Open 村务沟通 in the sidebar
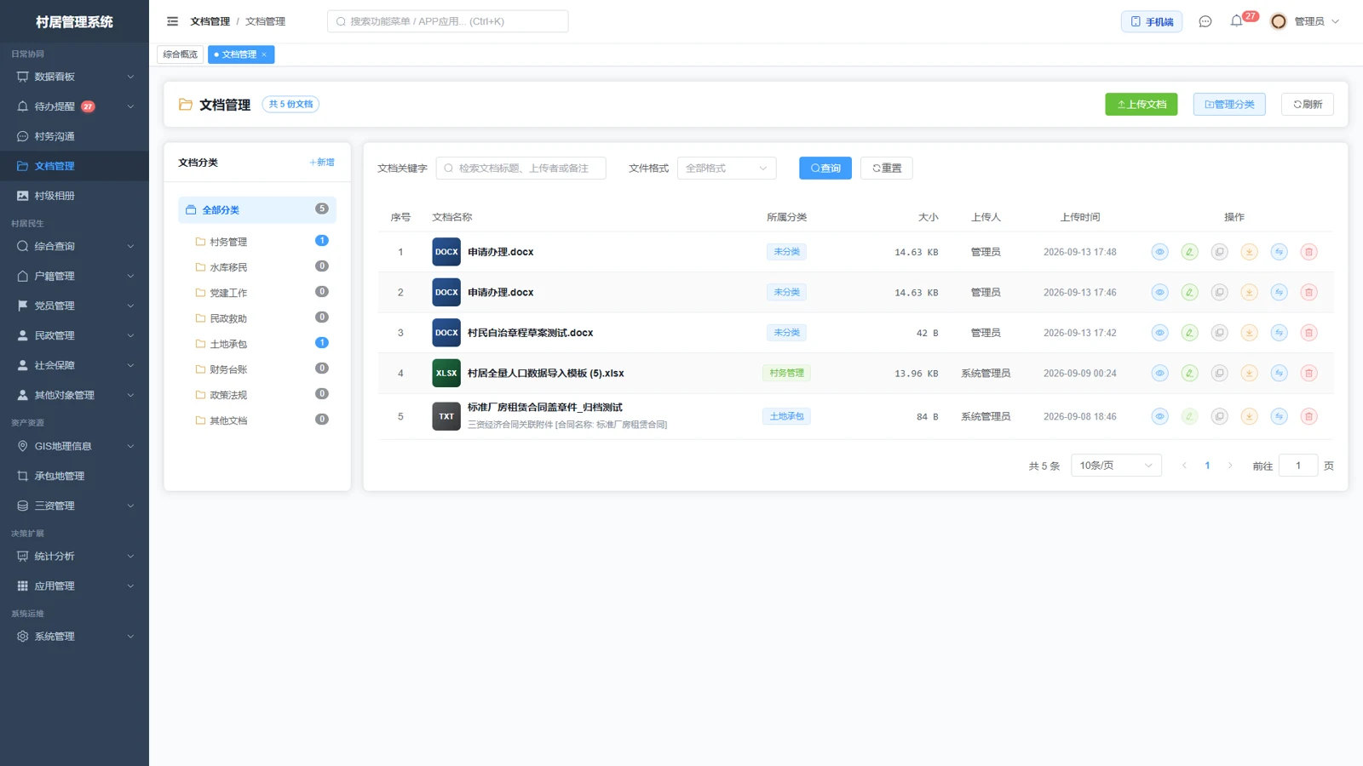The width and height of the screenshot is (1363, 766). pyautogui.click(x=74, y=136)
